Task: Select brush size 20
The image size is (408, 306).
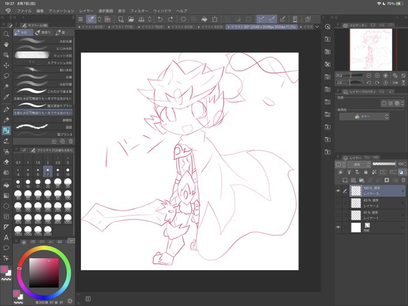Action: click(x=47, y=183)
